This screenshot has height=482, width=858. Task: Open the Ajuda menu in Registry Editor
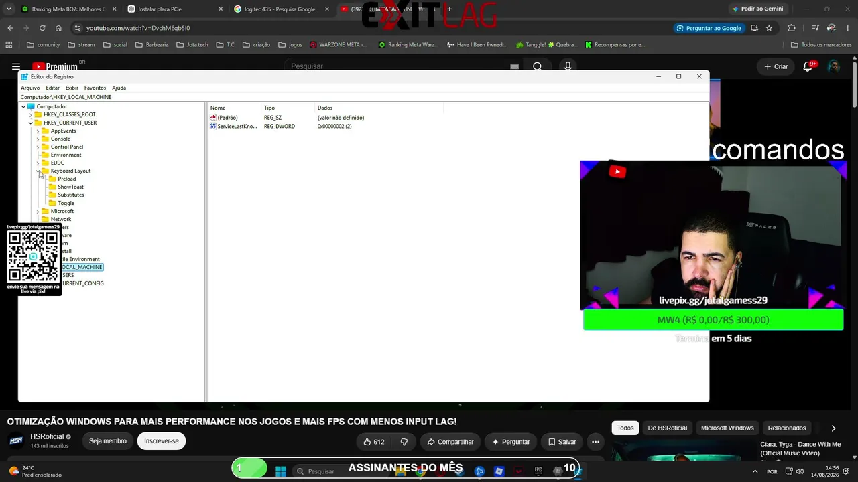pos(119,88)
